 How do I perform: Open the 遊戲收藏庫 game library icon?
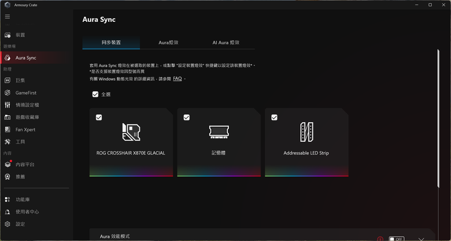tap(8, 118)
